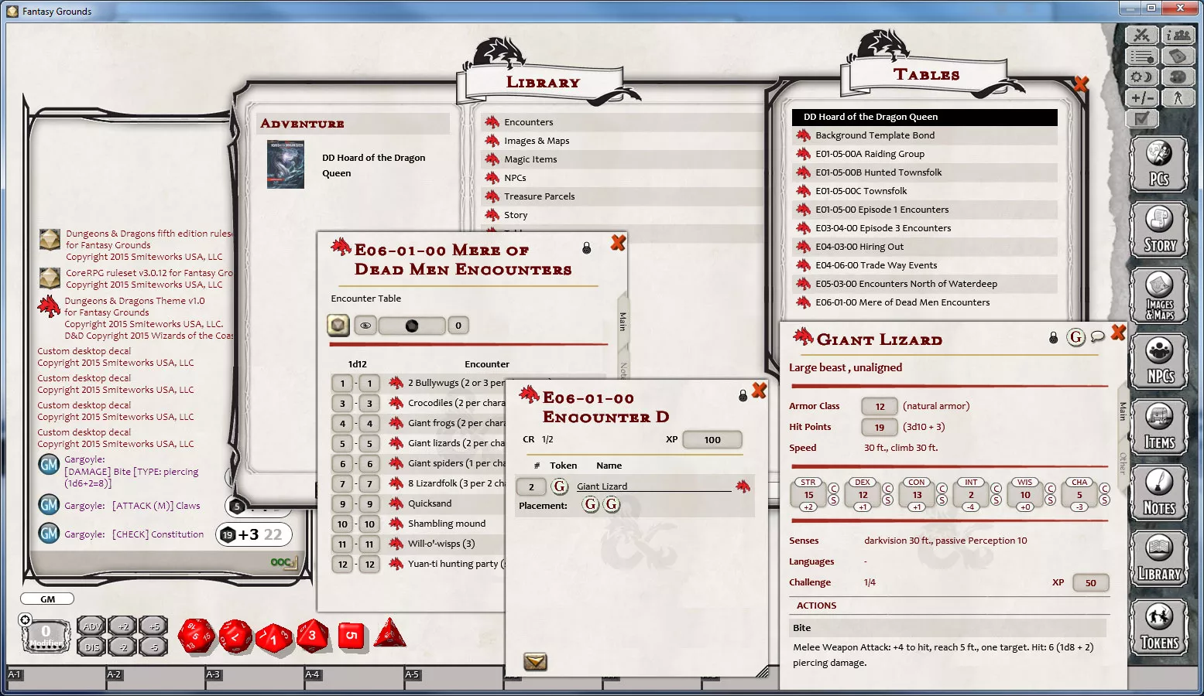Switch to the Main tab of Giant Lizard

[x=1122, y=411]
